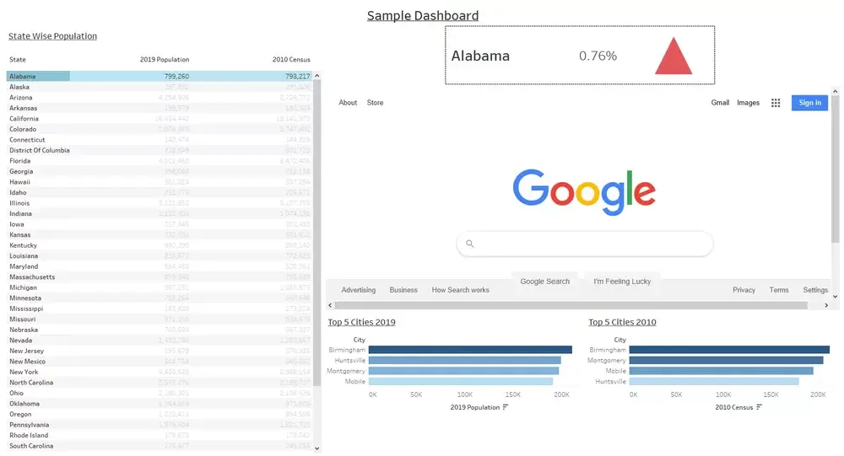The image size is (844, 456).
Task: Click the magnifier icon in the search box
Action: 470,244
